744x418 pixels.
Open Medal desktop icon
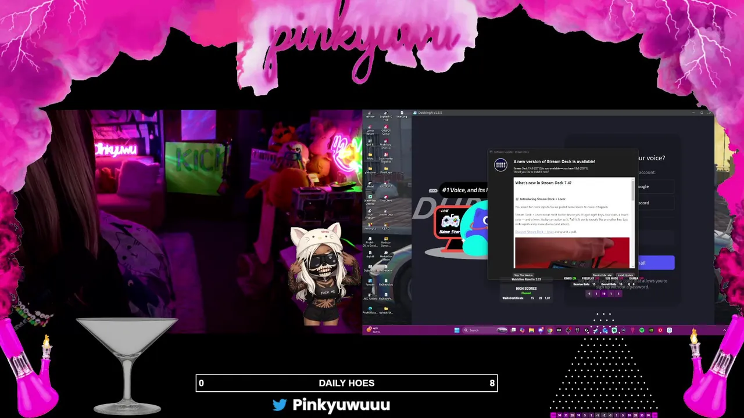pyautogui.click(x=370, y=184)
